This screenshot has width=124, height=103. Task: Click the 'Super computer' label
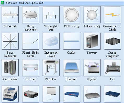[x=112, y=54]
